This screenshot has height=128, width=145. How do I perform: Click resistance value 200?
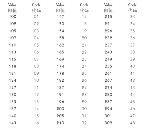[60, 109]
